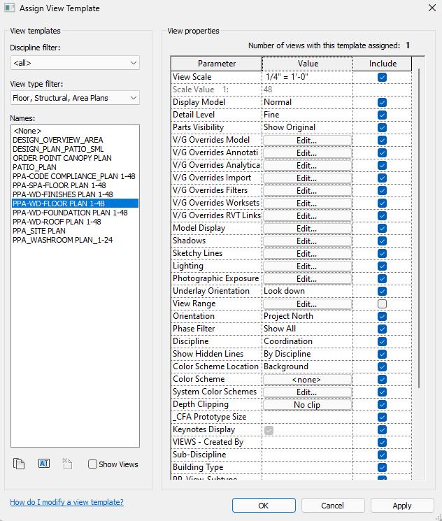Click Edit for V/G Overrides RVT Links
442x521 pixels.
307,216
